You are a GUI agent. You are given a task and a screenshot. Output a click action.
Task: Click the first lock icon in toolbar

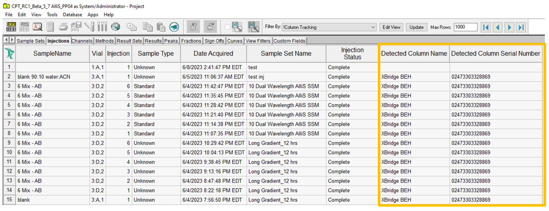(x=194, y=27)
